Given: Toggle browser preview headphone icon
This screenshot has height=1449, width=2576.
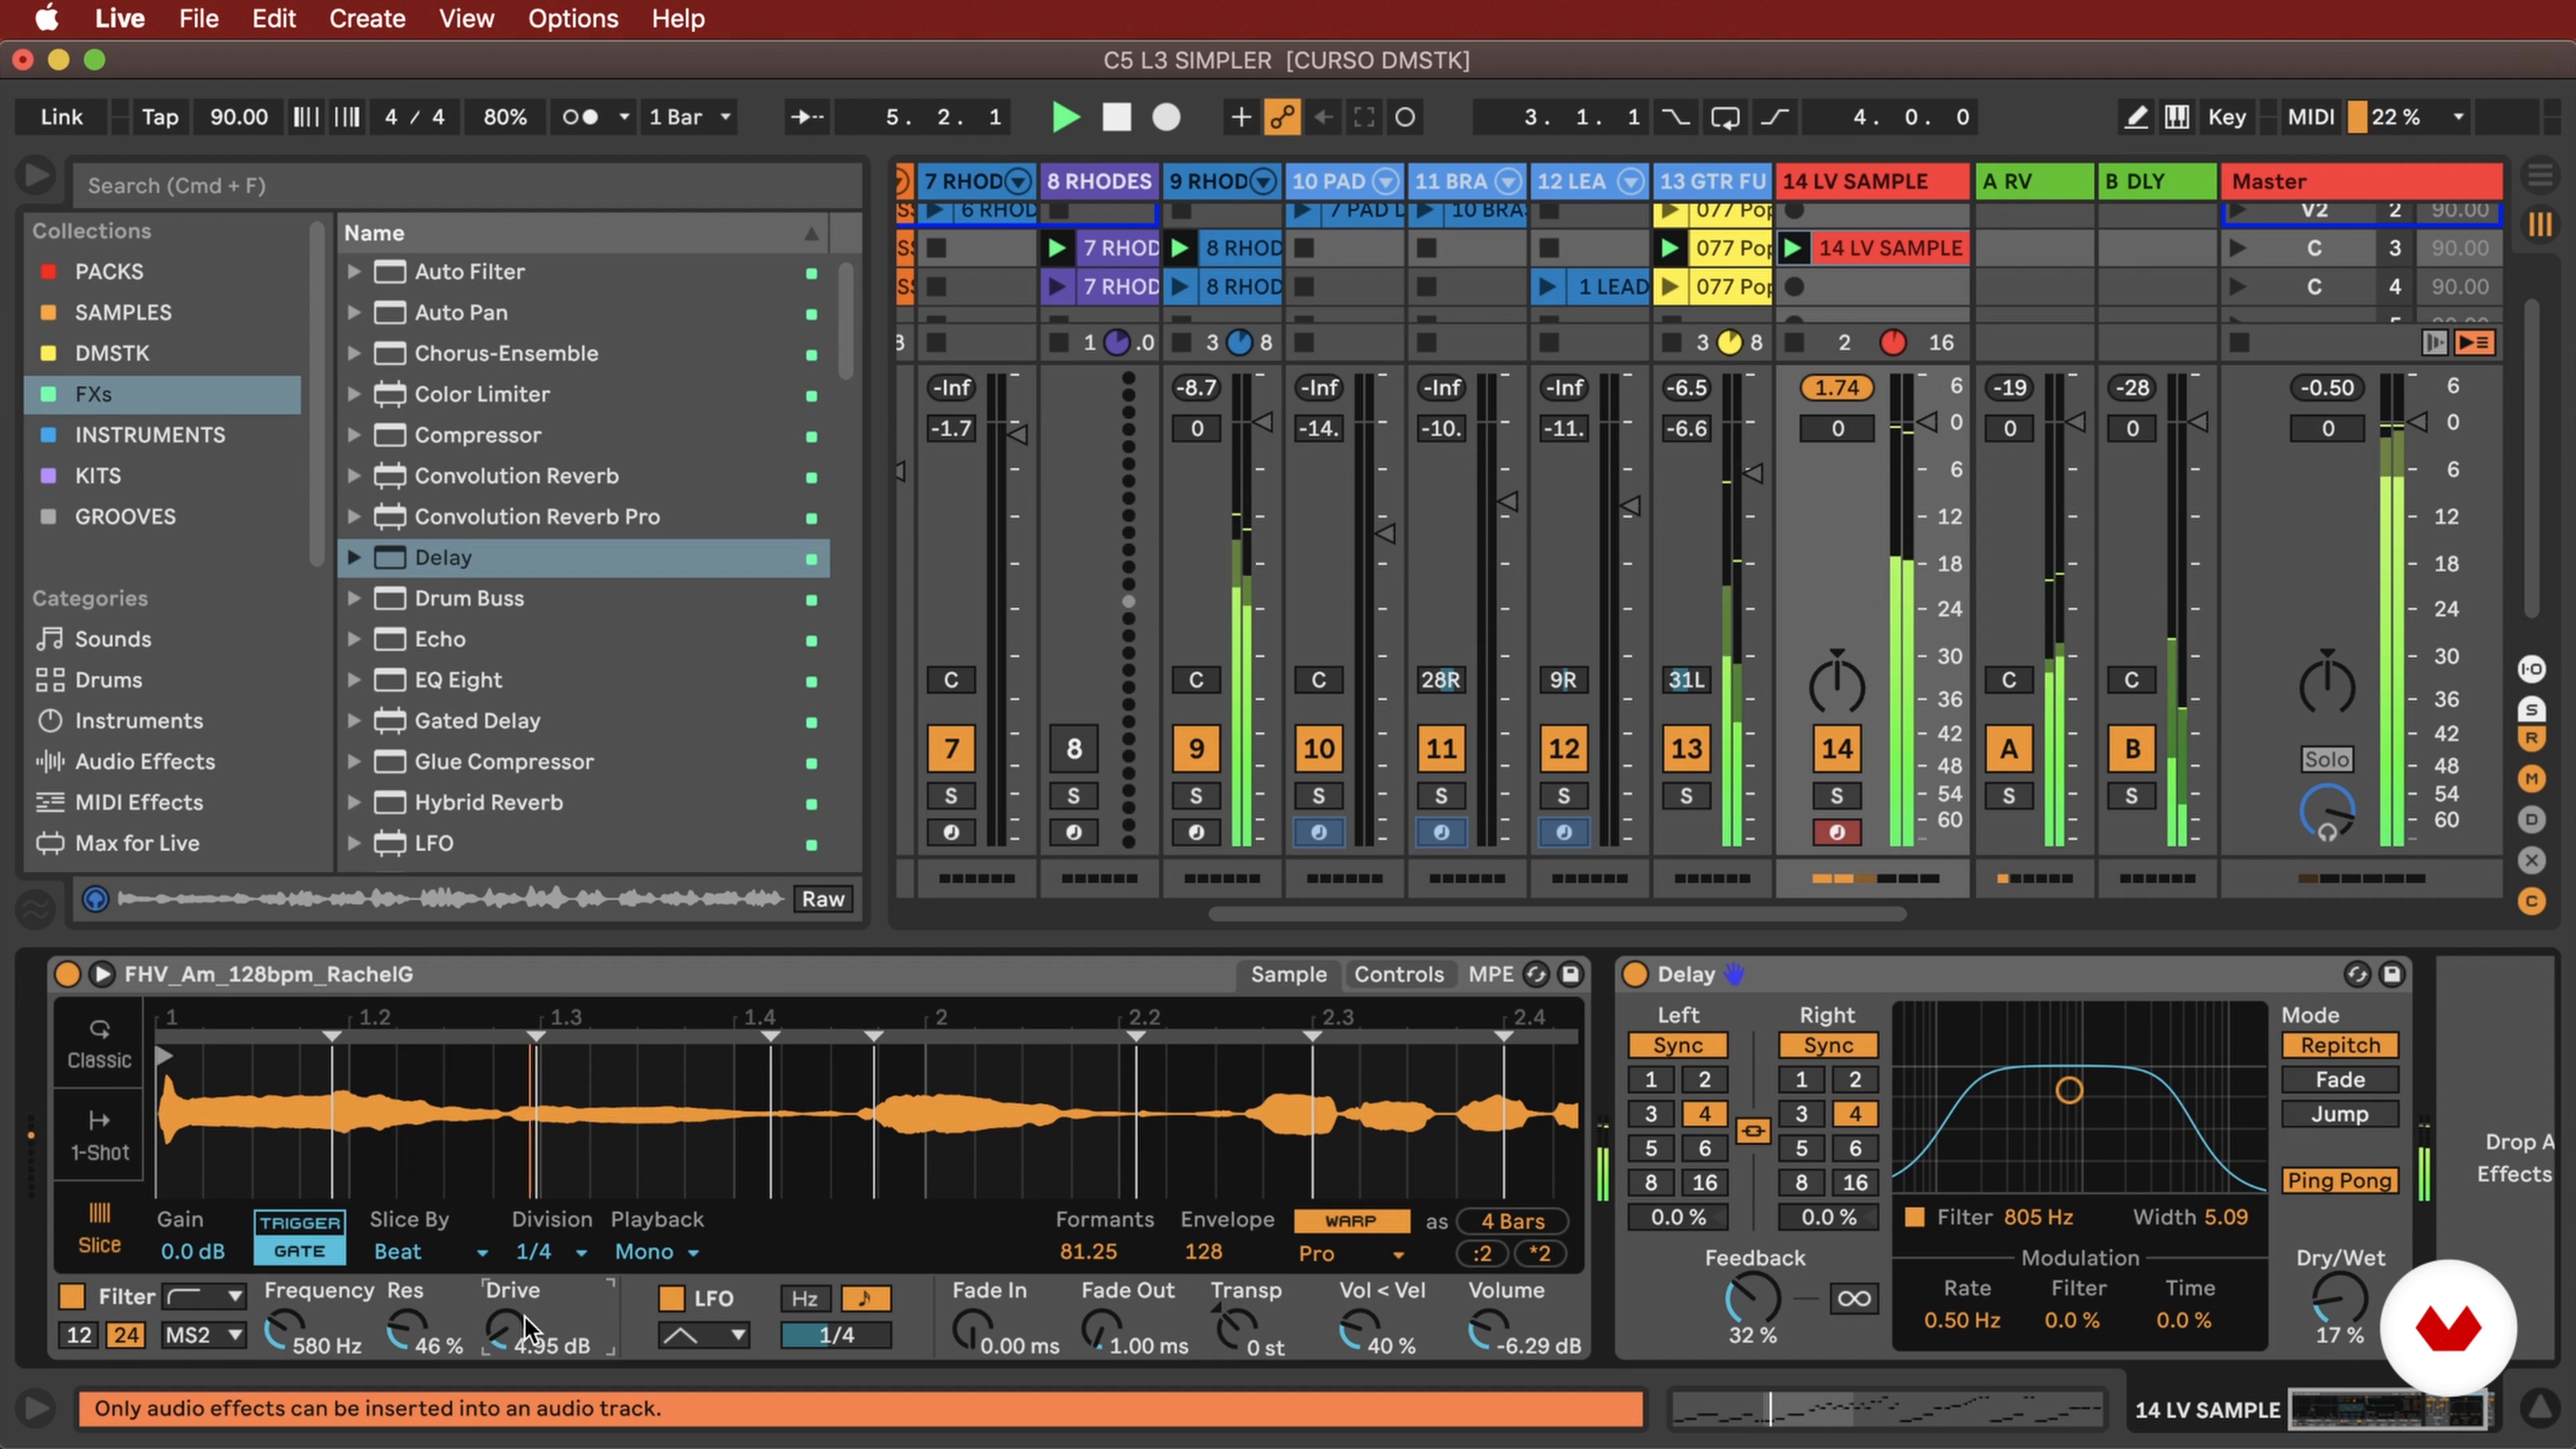Looking at the screenshot, I should click(95, 899).
